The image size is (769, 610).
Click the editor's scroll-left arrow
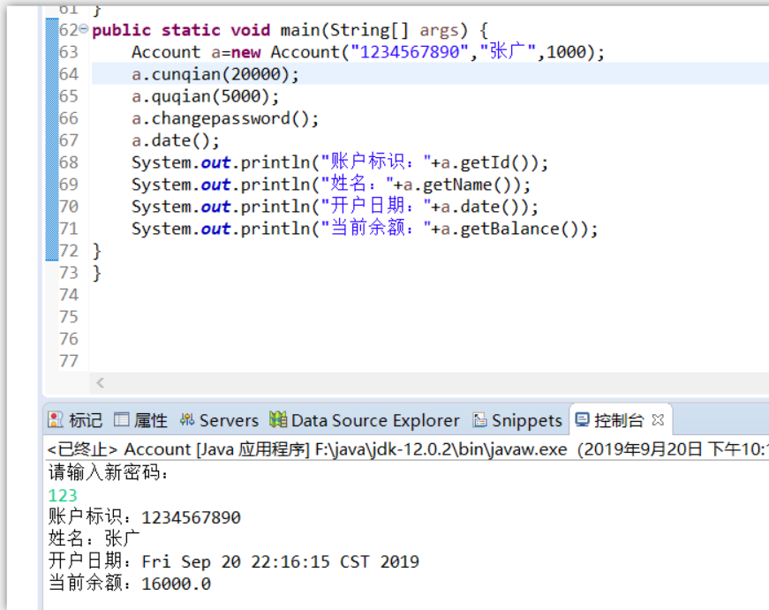pos(100,383)
